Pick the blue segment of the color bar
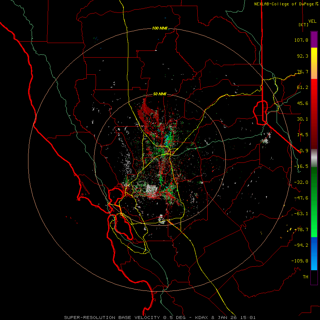Viewport: 320px width, 320px height. [314, 254]
